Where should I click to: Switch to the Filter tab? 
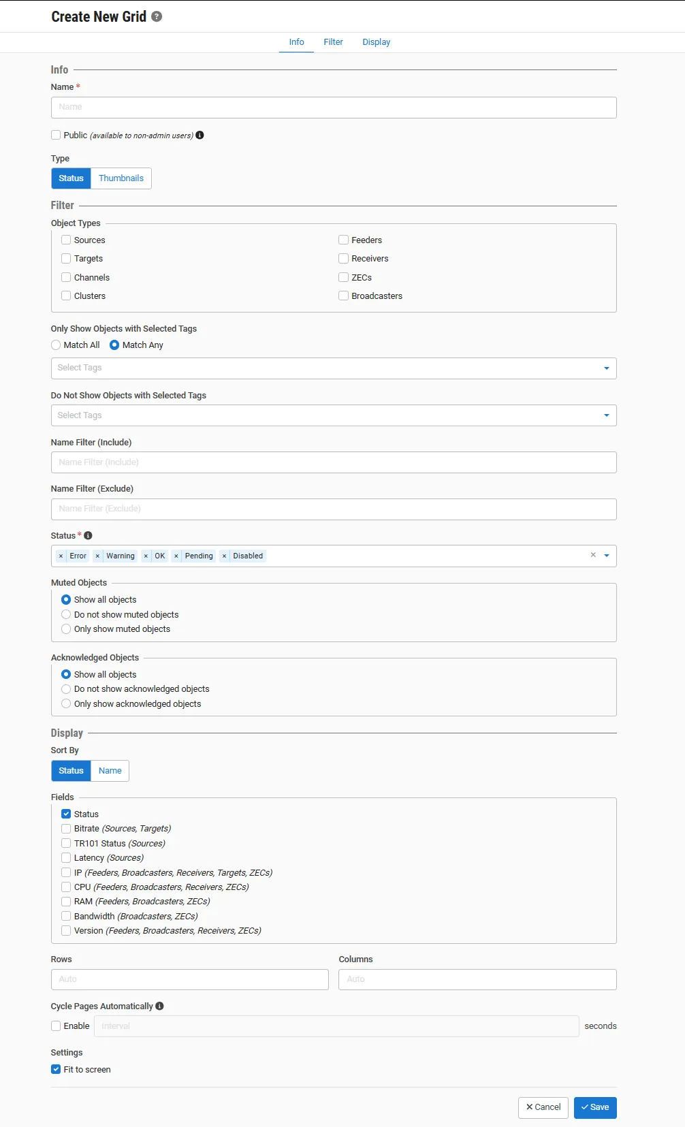pyautogui.click(x=333, y=42)
